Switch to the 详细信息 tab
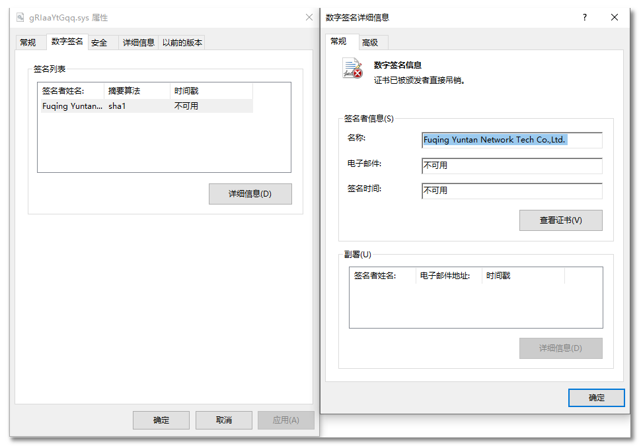The image size is (639, 446). coord(139,43)
